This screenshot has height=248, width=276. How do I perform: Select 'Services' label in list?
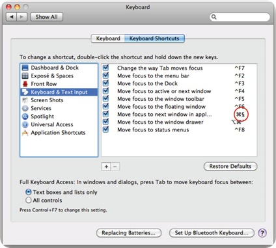(x=41, y=108)
